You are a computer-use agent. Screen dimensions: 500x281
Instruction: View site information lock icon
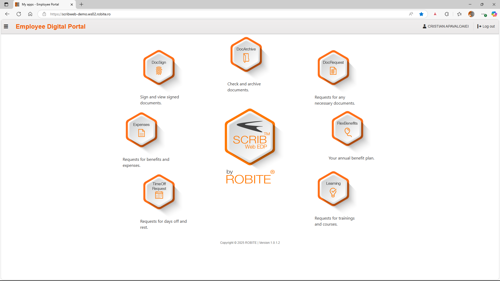point(44,14)
